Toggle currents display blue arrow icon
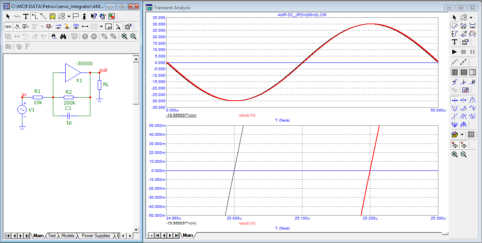Viewport: 482px width, 243px height. click(58, 26)
